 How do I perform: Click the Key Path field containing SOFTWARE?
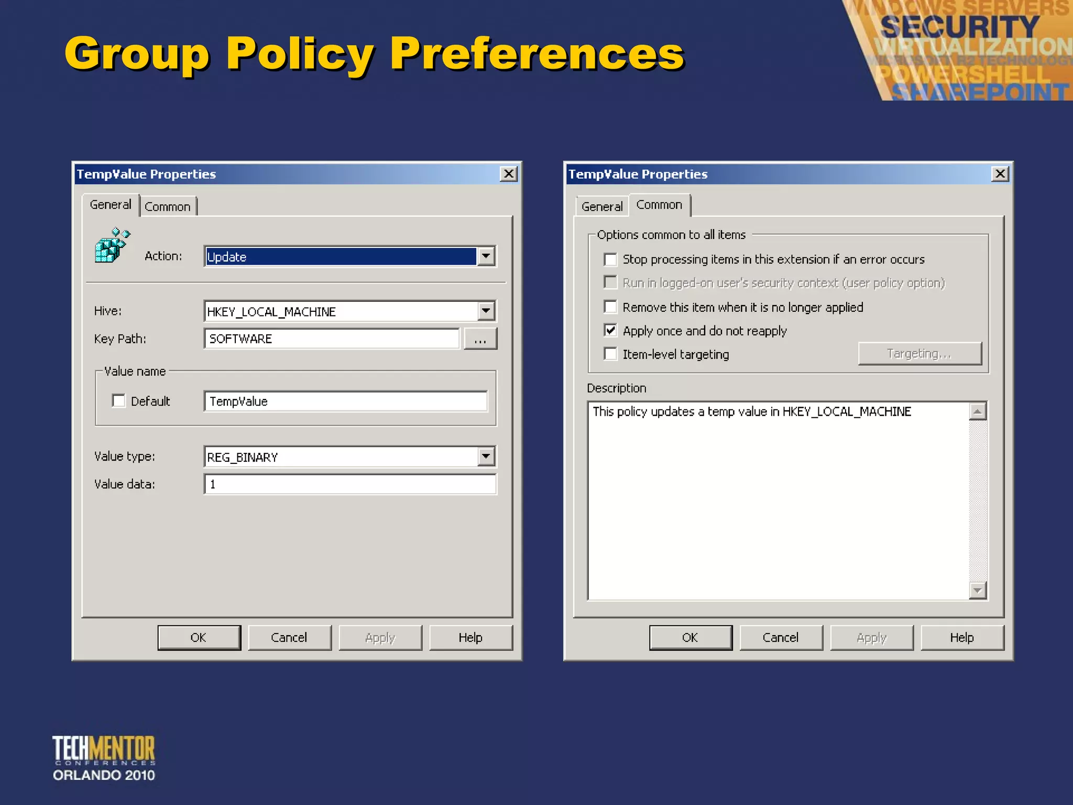pos(332,339)
